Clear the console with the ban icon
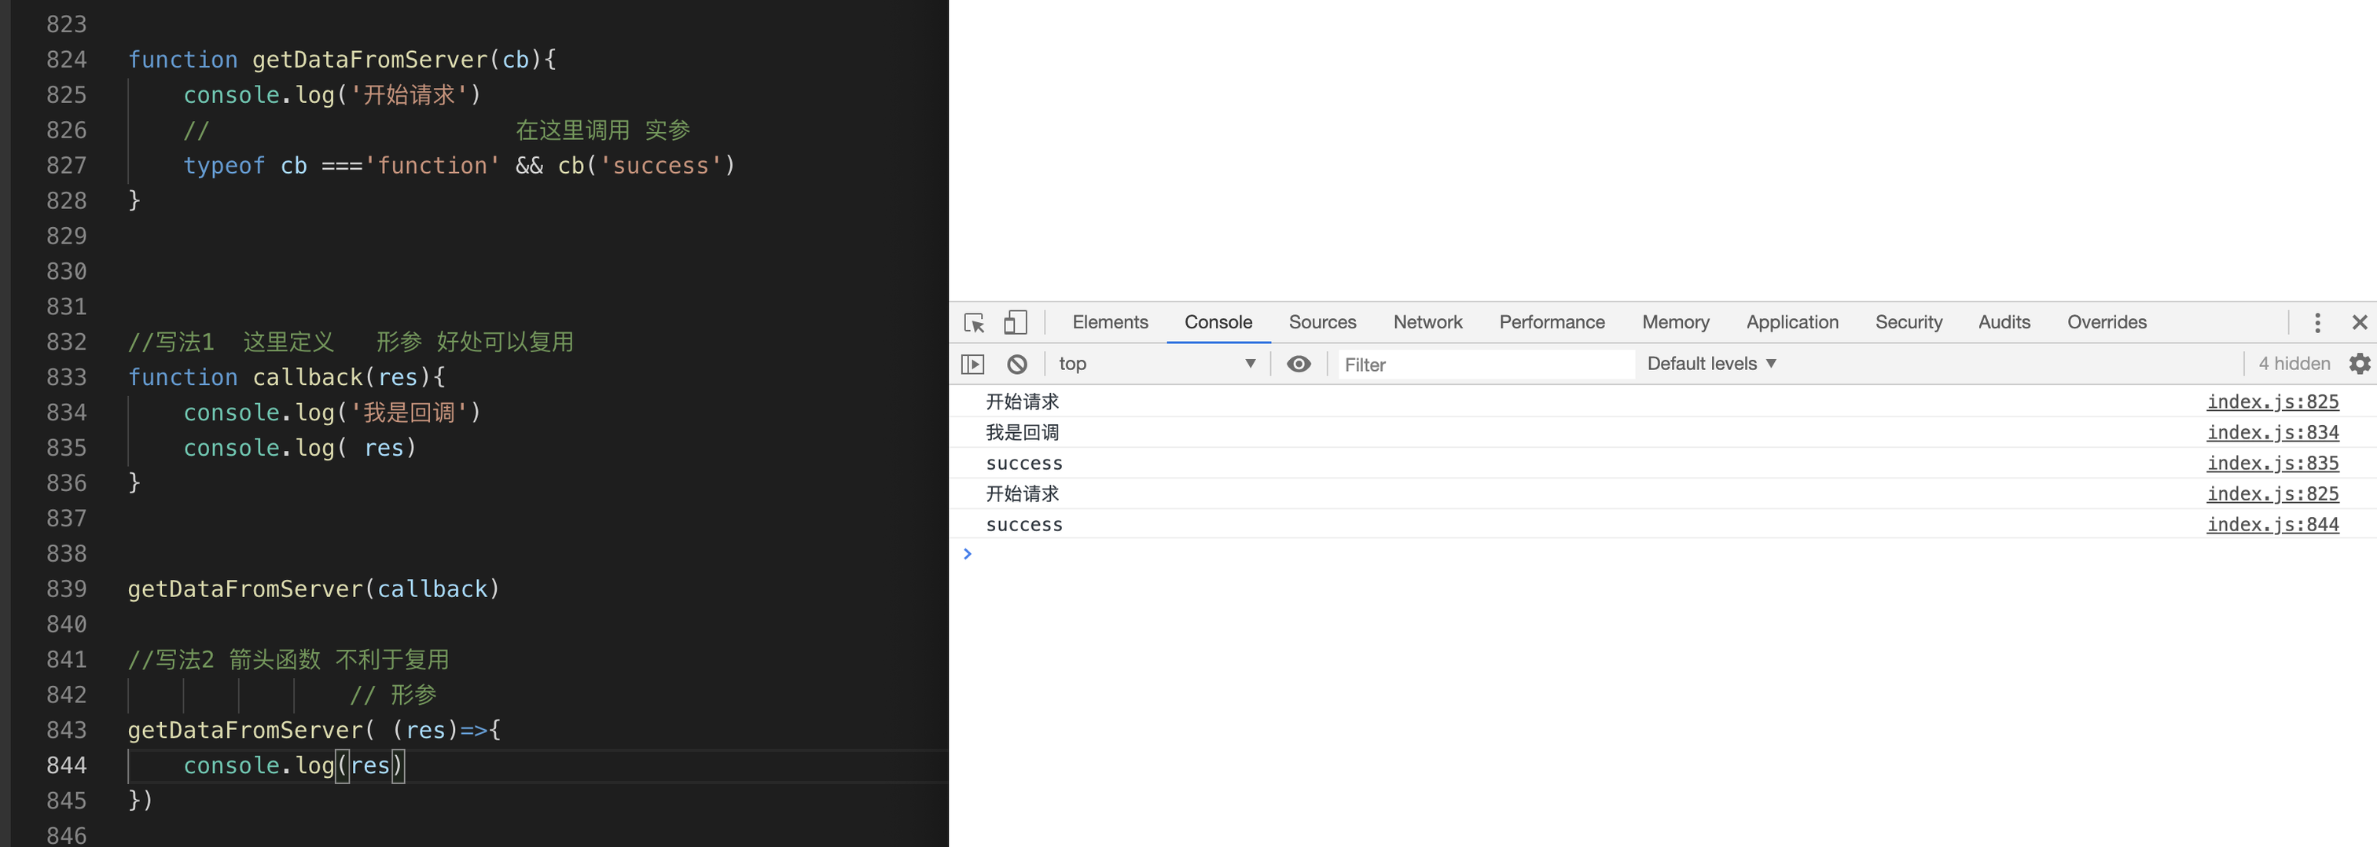Image resolution: width=2377 pixels, height=847 pixels. pos(1017,365)
